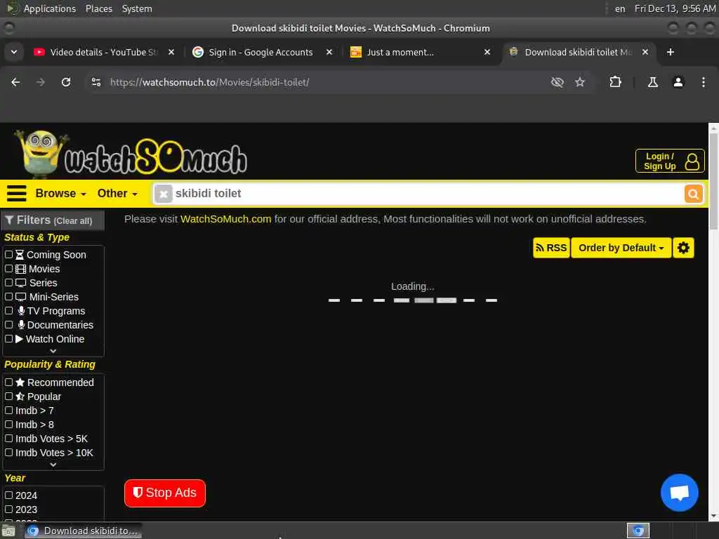Close the Video details YouTube tab

pyautogui.click(x=171, y=52)
